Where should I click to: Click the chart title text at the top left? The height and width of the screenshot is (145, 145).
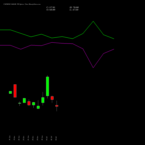(22, 4)
